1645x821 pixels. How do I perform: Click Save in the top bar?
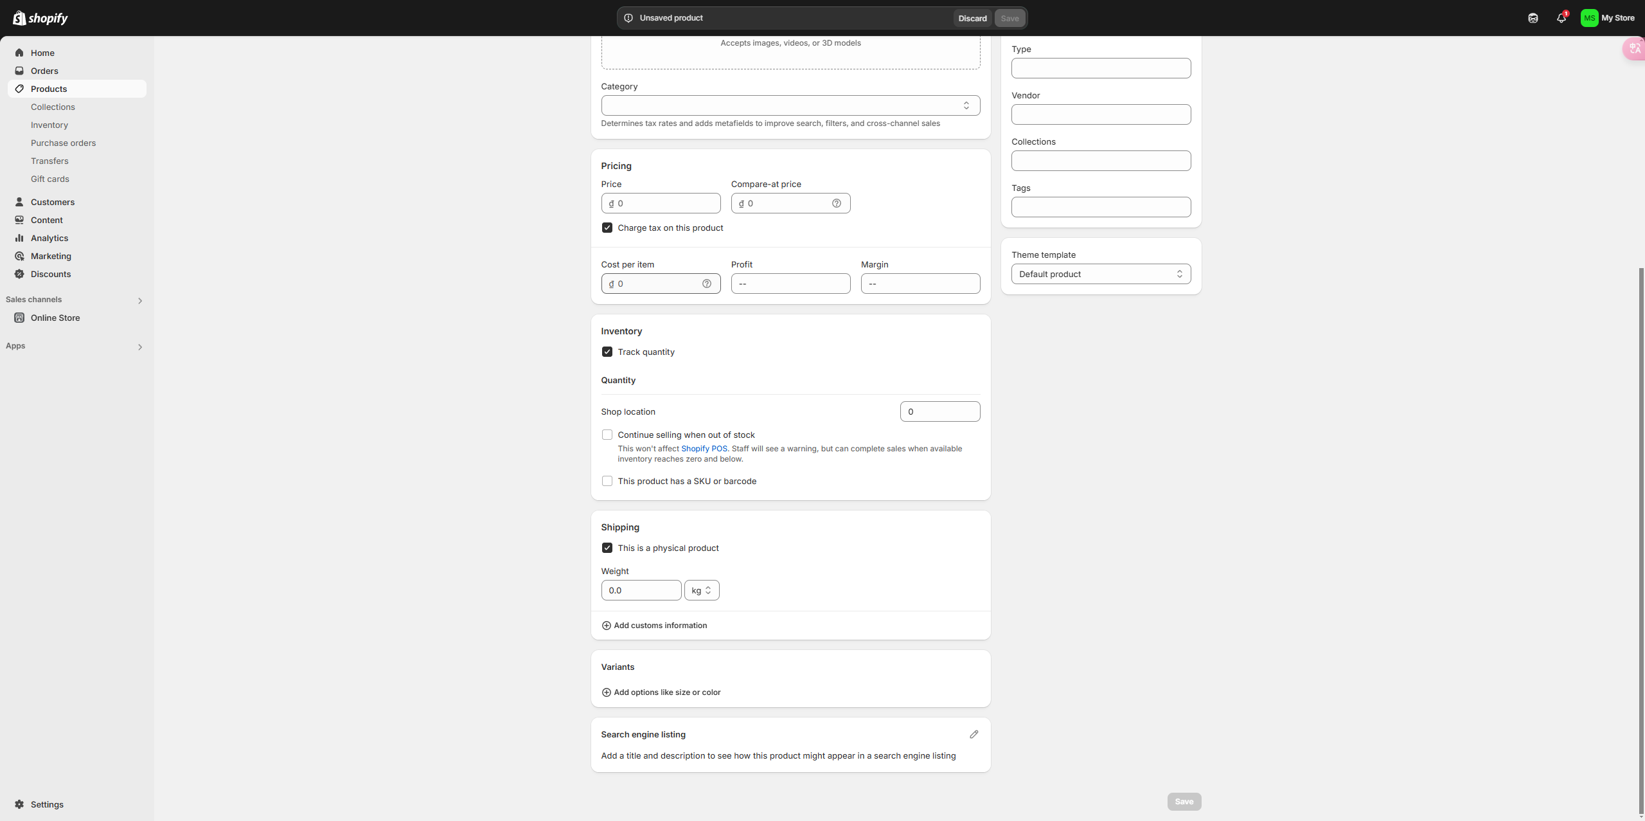point(1009,18)
